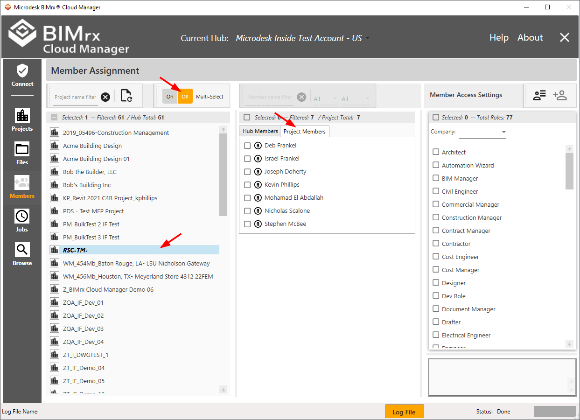Image resolution: width=580 pixels, height=420 pixels.
Task: Check the box for Joseph Doherty
Action: (247, 172)
